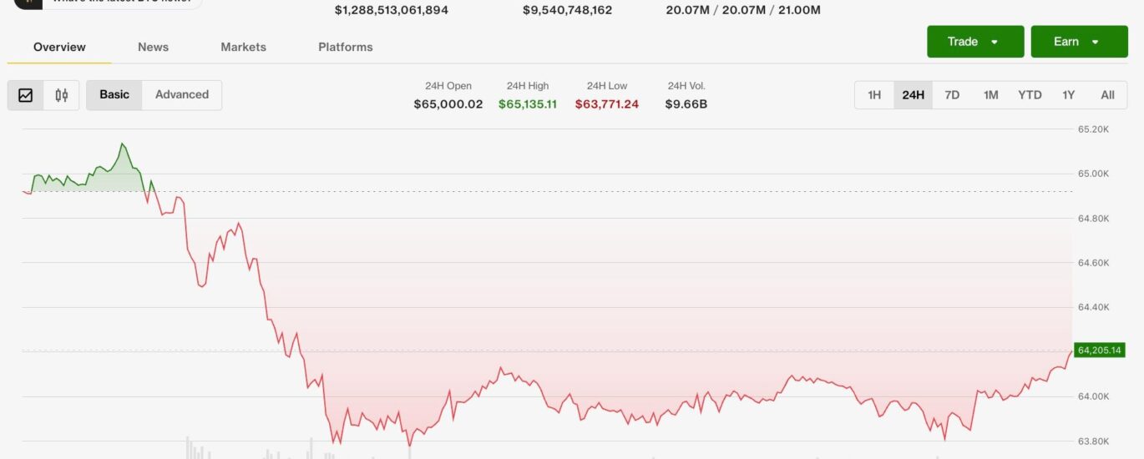Click the 24H Open value $65,000.02

coord(448,104)
